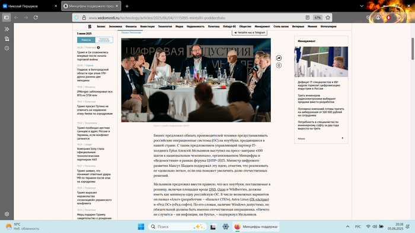The width and height of the screenshot is (415, 233).
Task: Click the page vertical scrollbar thumb
Action: pyautogui.click(x=413, y=49)
